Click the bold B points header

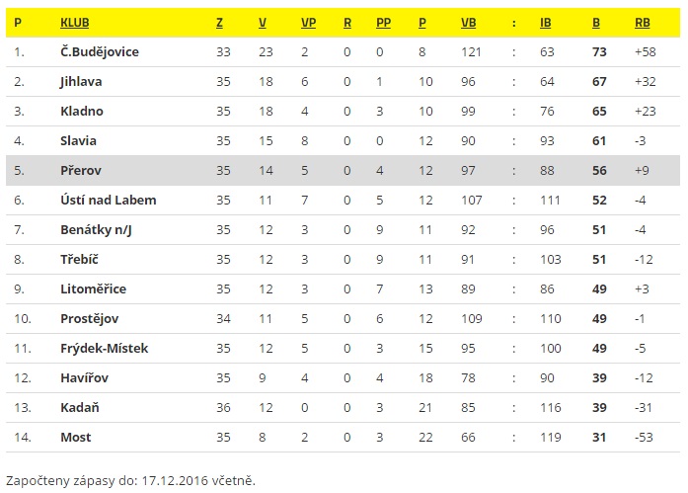(596, 23)
